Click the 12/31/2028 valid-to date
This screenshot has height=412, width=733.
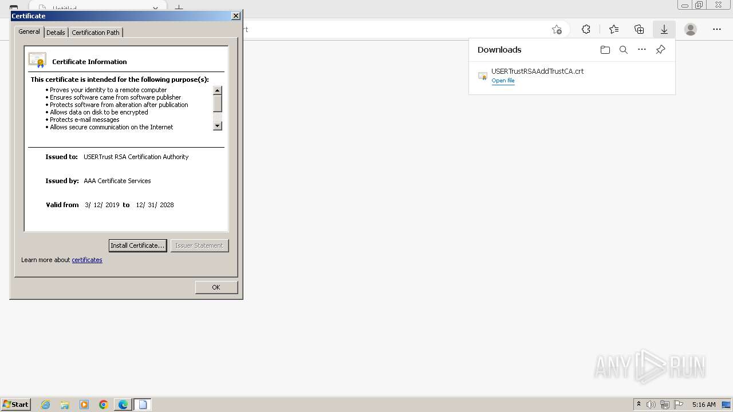coord(155,205)
